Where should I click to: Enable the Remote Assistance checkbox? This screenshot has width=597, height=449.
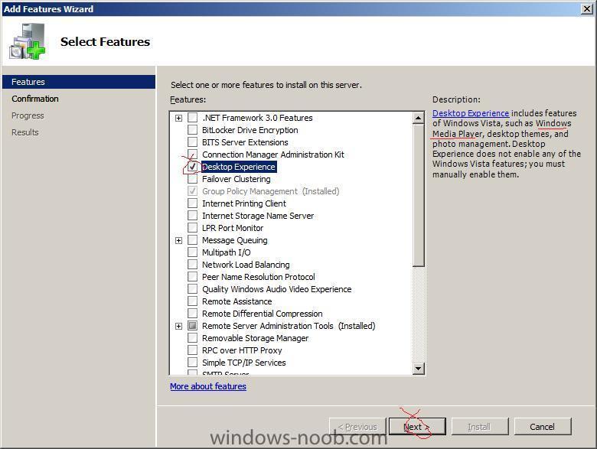tap(193, 301)
